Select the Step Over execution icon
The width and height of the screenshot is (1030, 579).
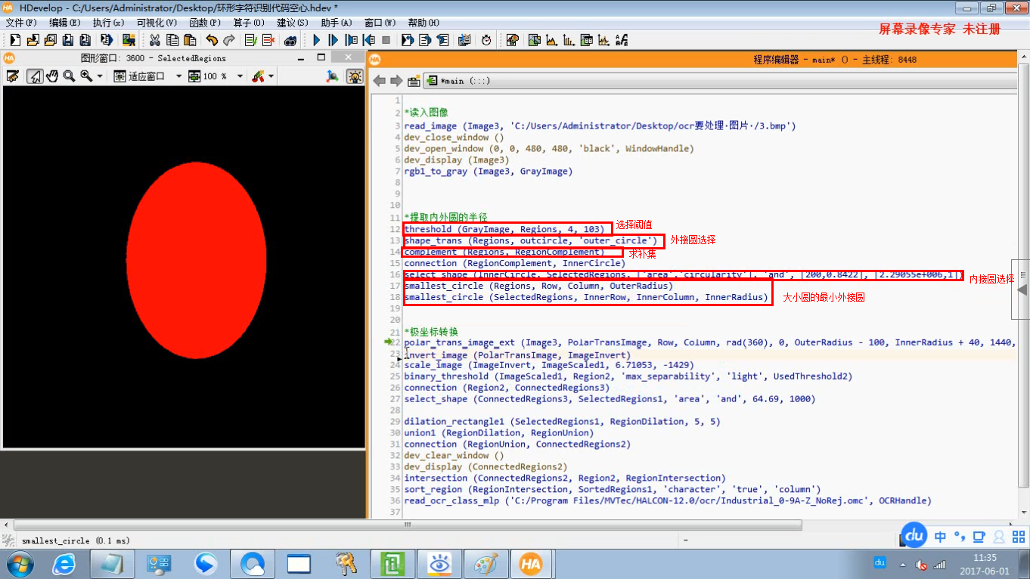[x=334, y=41]
